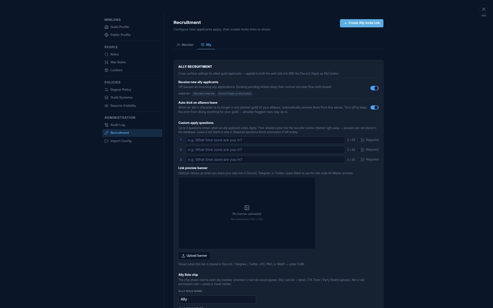Click the upload arrow icon on Upload banner
The height and width of the screenshot is (308, 493).
point(183,256)
